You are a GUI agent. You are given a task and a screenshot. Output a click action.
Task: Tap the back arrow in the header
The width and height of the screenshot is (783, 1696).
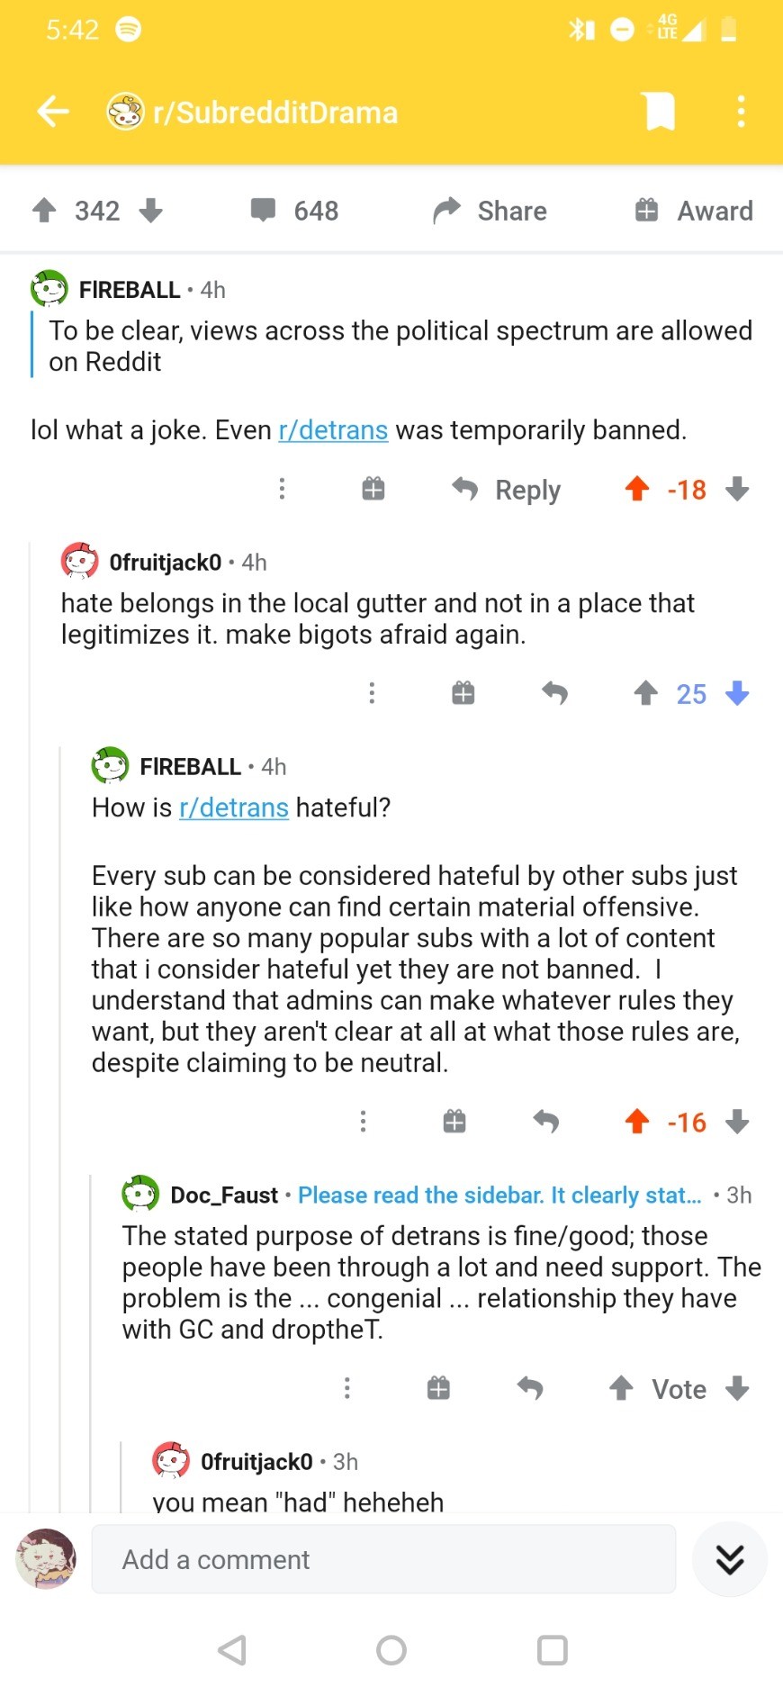coord(53,112)
